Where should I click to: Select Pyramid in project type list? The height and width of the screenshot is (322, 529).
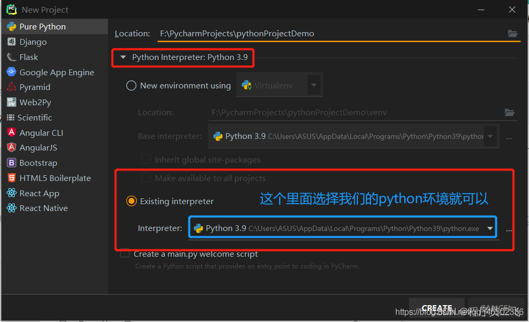55,87
